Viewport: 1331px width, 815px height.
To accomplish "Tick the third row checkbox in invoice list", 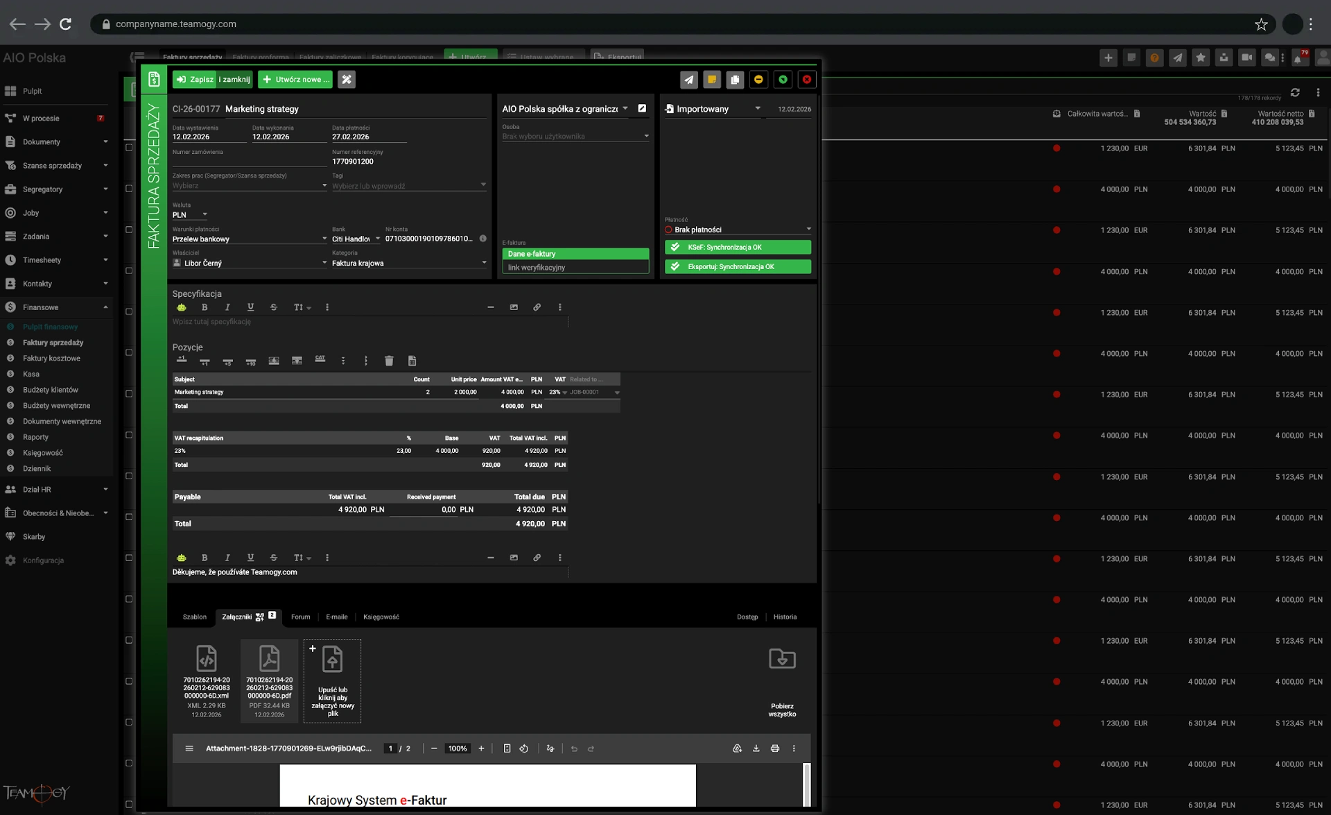I will click(129, 230).
